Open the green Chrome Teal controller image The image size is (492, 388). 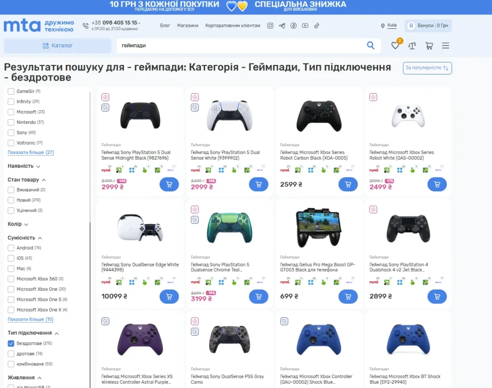tap(229, 228)
